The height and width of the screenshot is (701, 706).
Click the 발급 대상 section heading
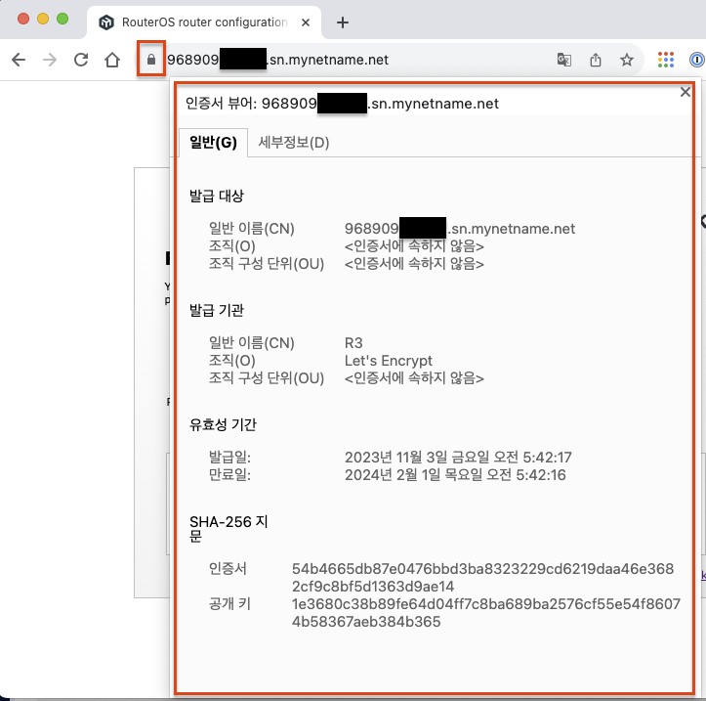click(216, 197)
